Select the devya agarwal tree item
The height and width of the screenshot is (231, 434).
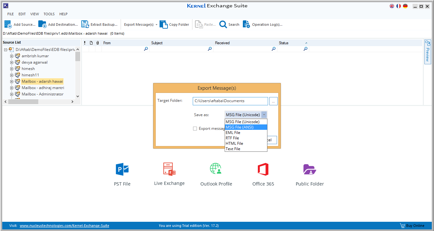click(x=34, y=62)
